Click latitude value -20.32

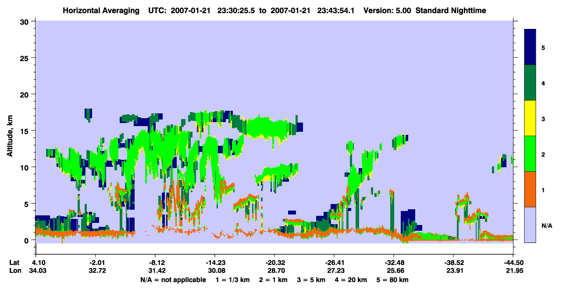(x=274, y=263)
